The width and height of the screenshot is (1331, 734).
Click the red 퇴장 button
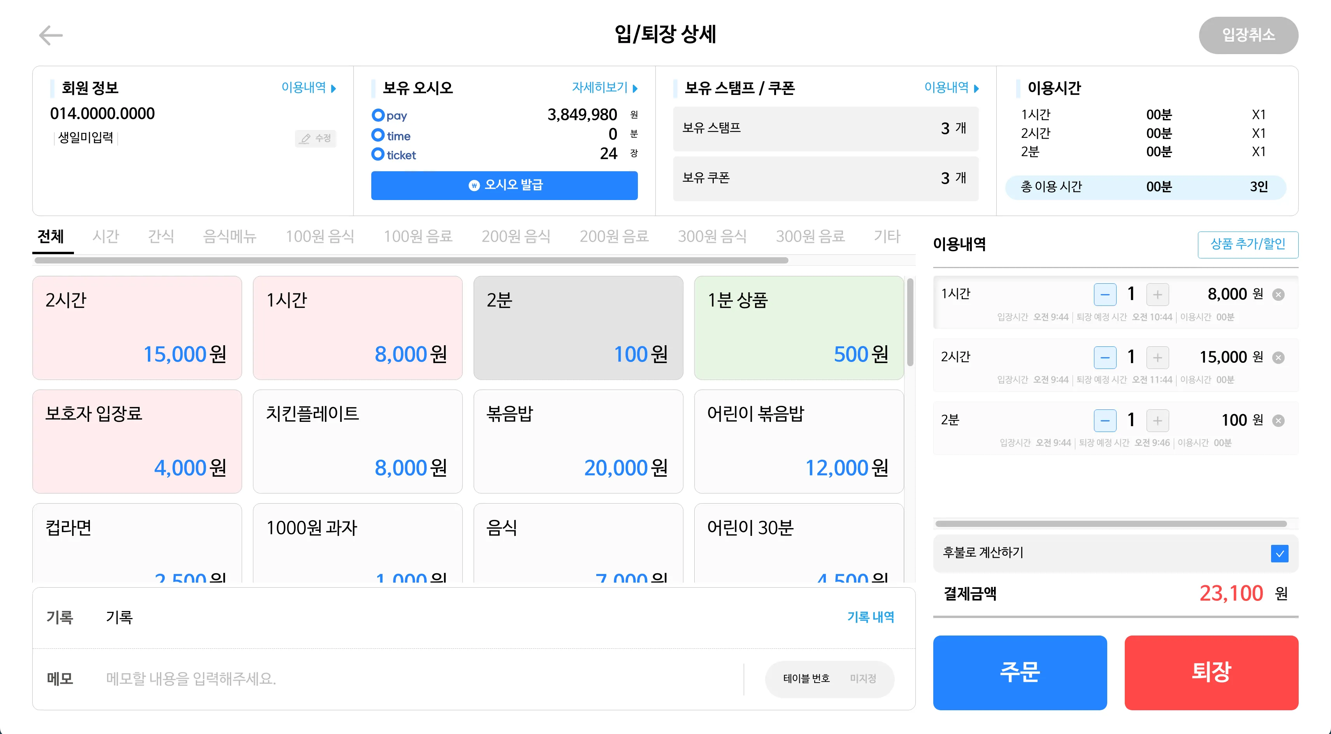pos(1211,672)
